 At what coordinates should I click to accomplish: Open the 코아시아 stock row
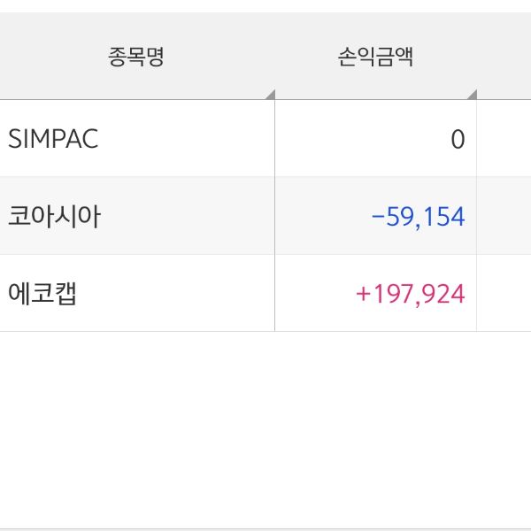point(54,216)
